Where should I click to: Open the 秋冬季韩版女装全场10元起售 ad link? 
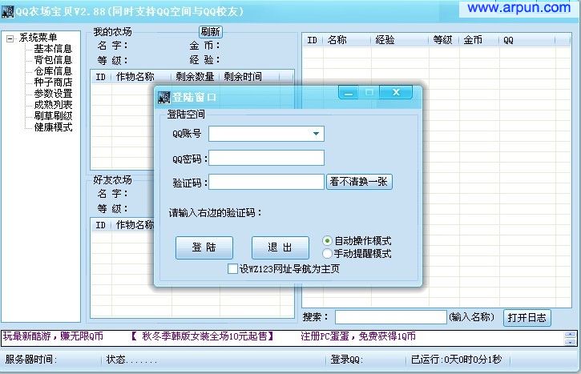(203, 336)
